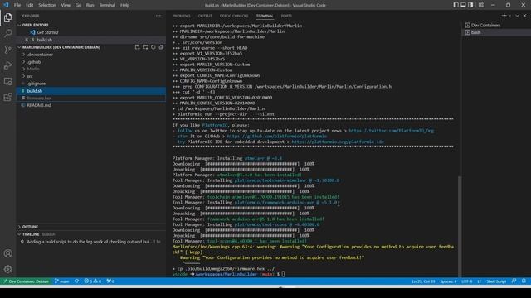
Task: Open the Extensions view icon
Action: 7,98
